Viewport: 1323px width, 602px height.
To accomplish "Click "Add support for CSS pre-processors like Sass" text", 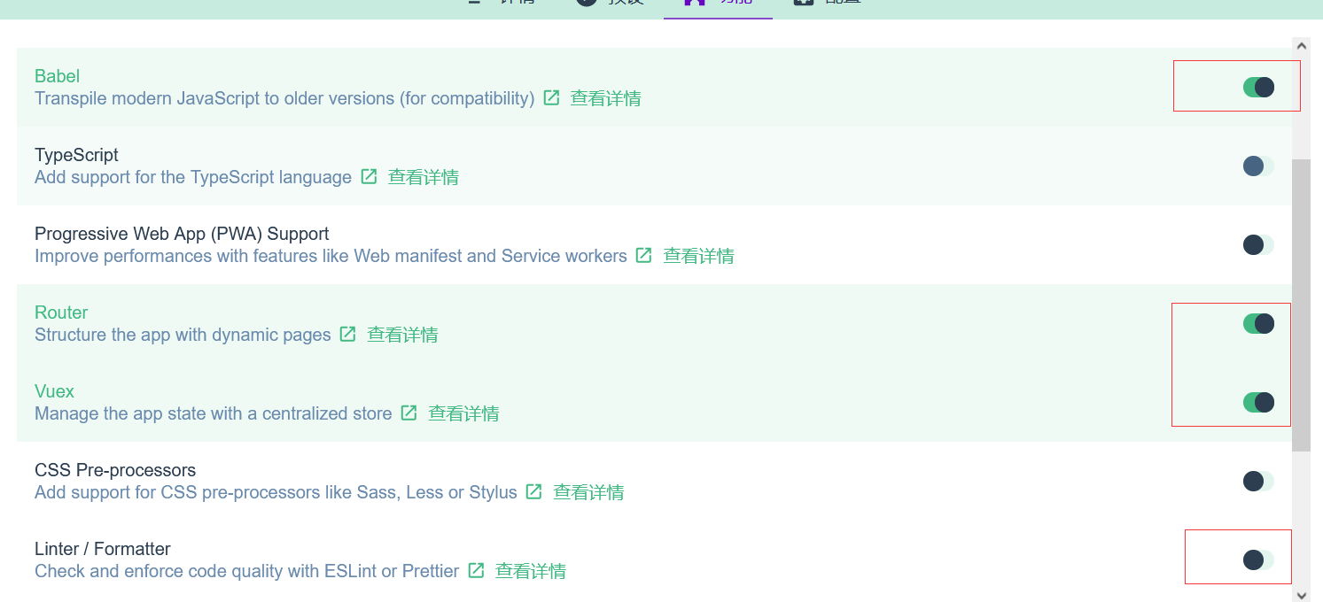I will tap(276, 492).
